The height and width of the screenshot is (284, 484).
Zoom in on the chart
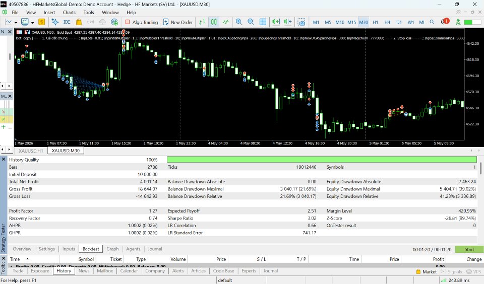239,22
